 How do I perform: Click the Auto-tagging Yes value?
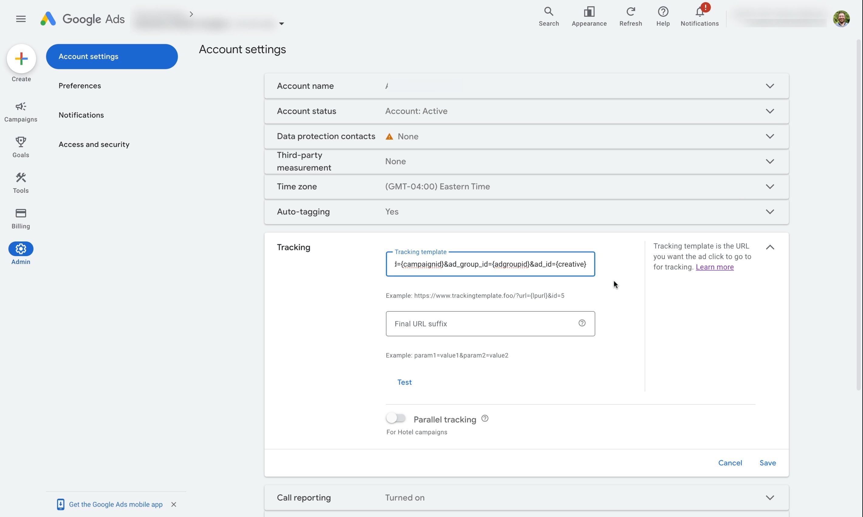pyautogui.click(x=392, y=211)
